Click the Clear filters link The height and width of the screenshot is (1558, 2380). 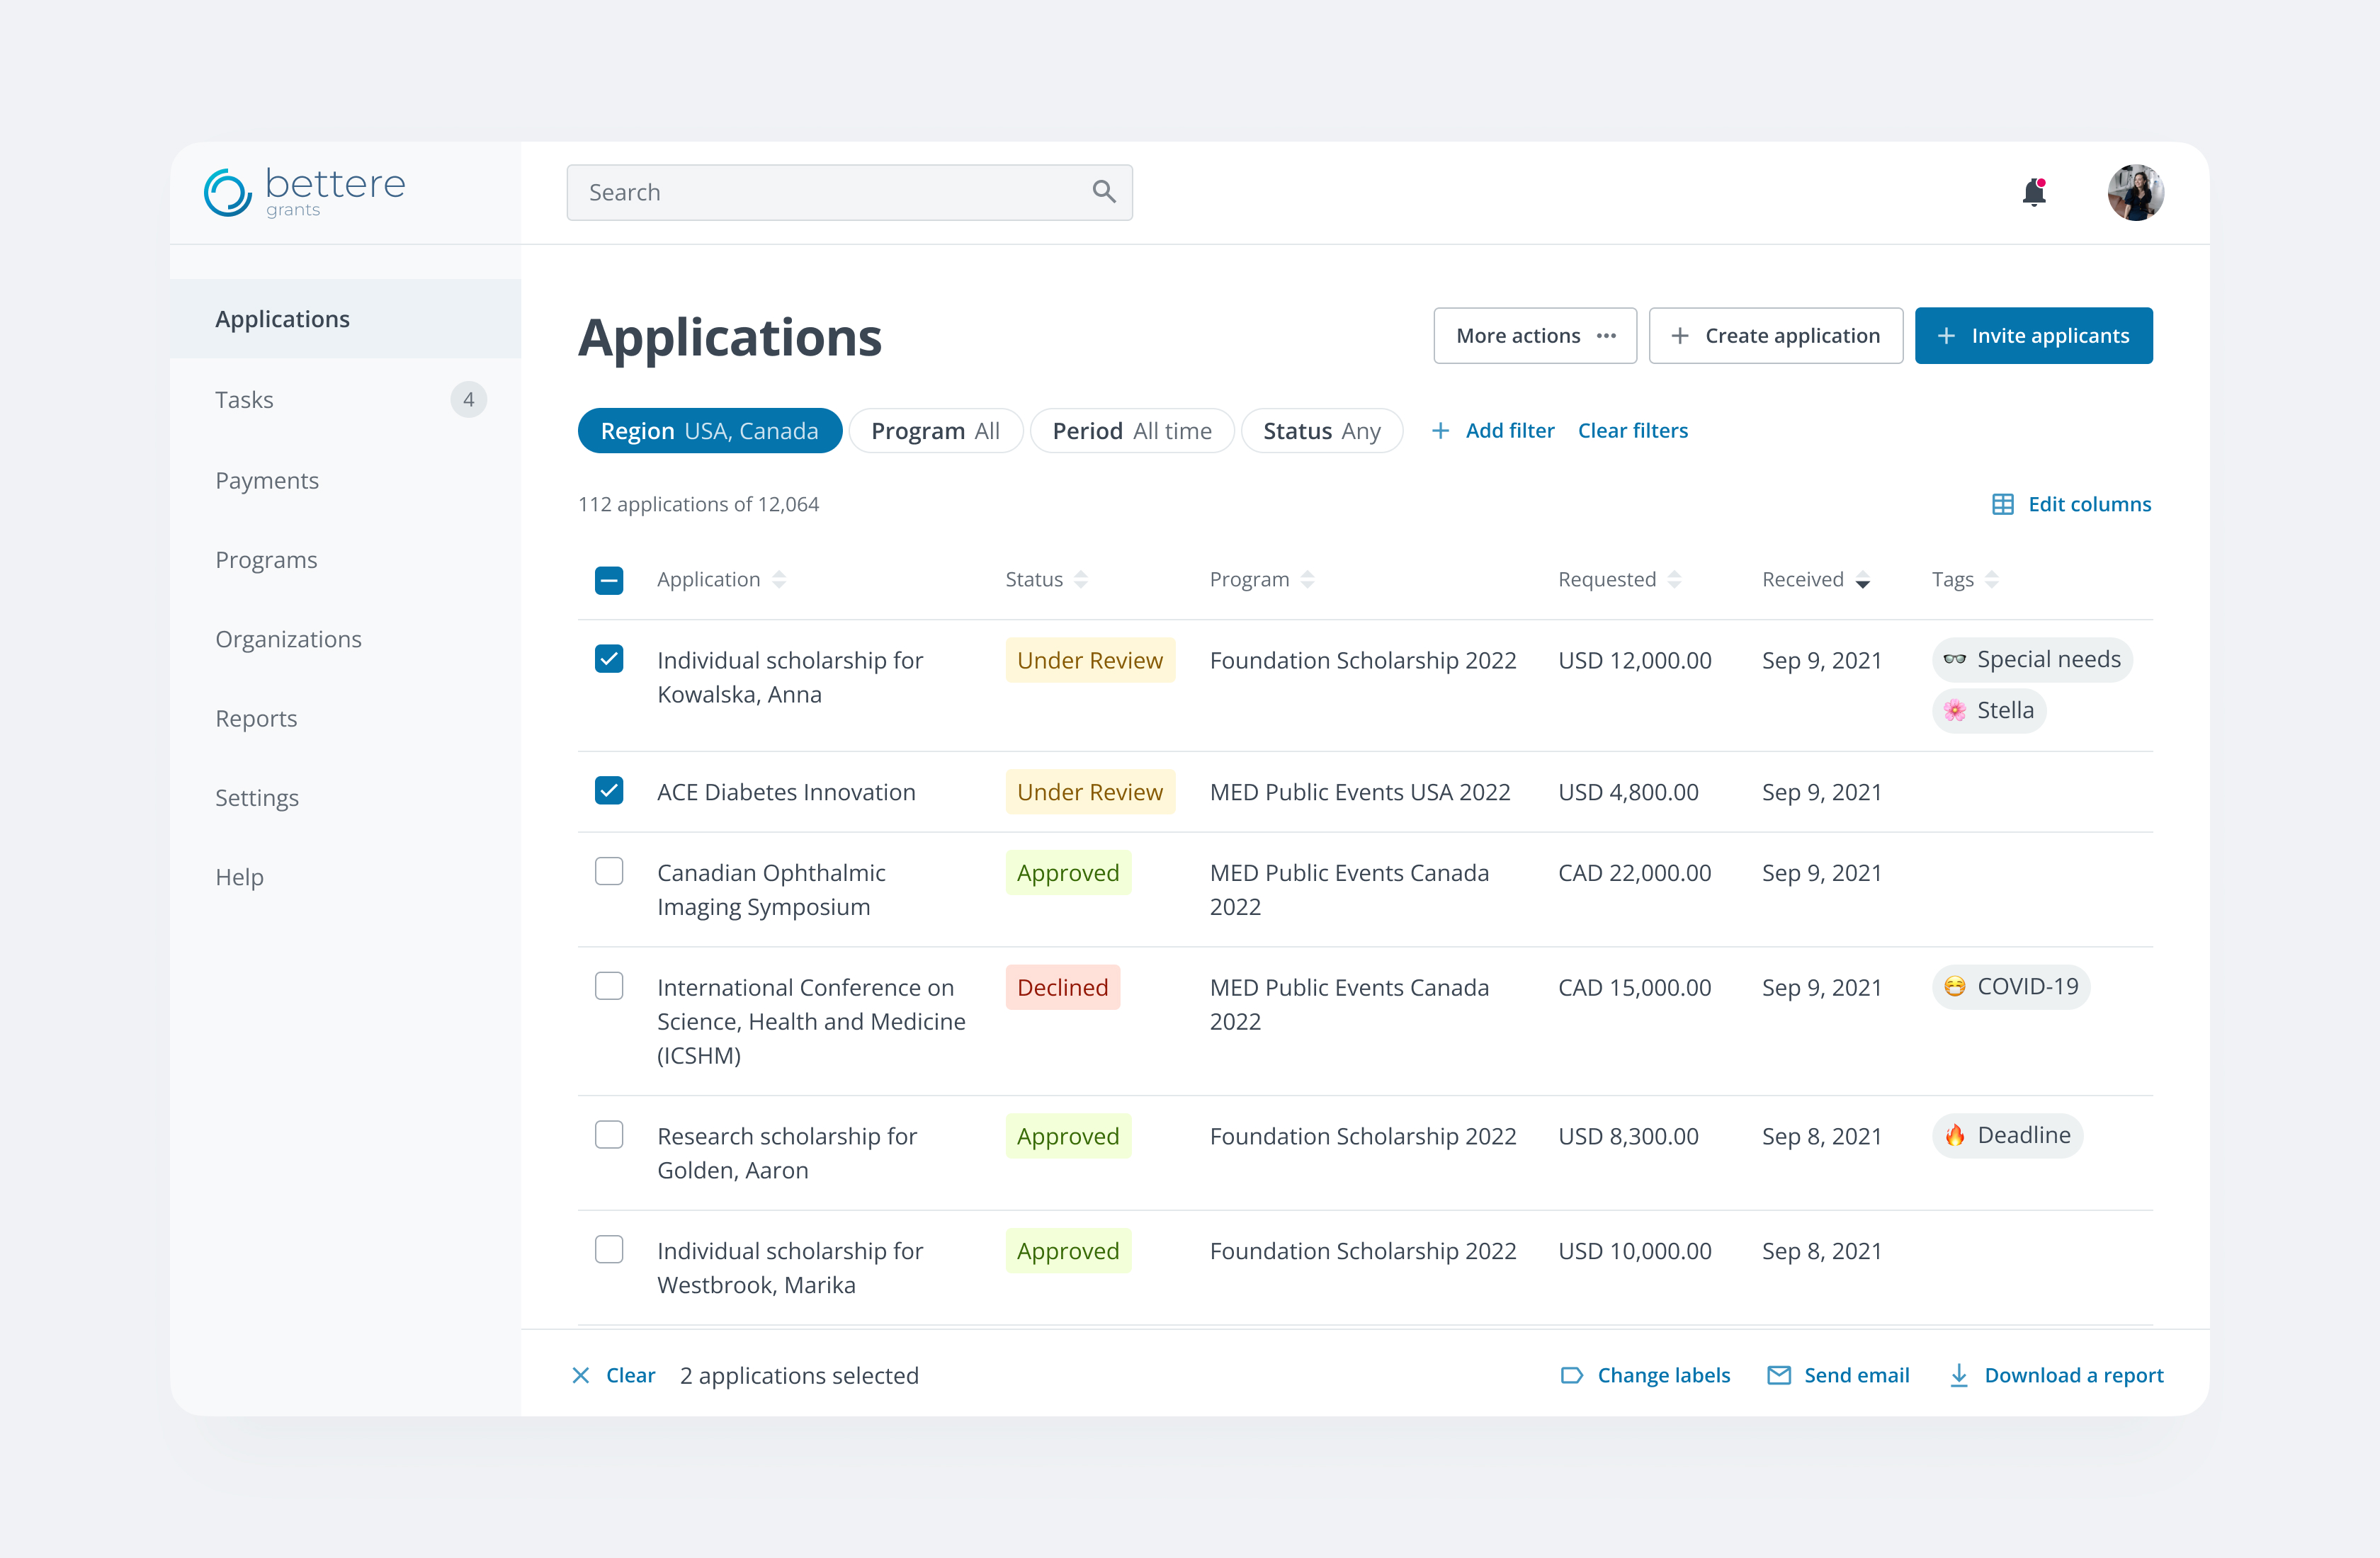pyautogui.click(x=1632, y=431)
